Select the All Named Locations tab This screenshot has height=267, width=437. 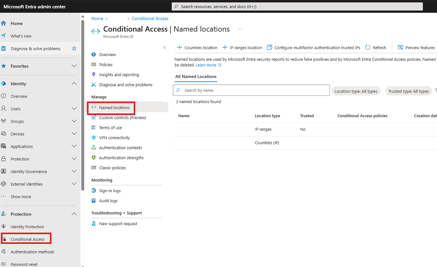pyautogui.click(x=196, y=77)
